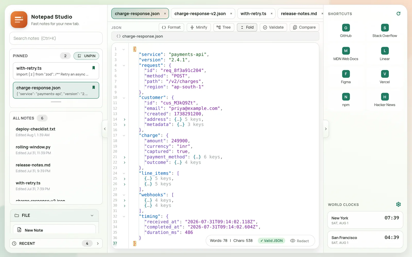Click bookmark icon on pinned with-retry.ts
The width and height of the screenshot is (412, 257).
pyautogui.click(x=93, y=68)
